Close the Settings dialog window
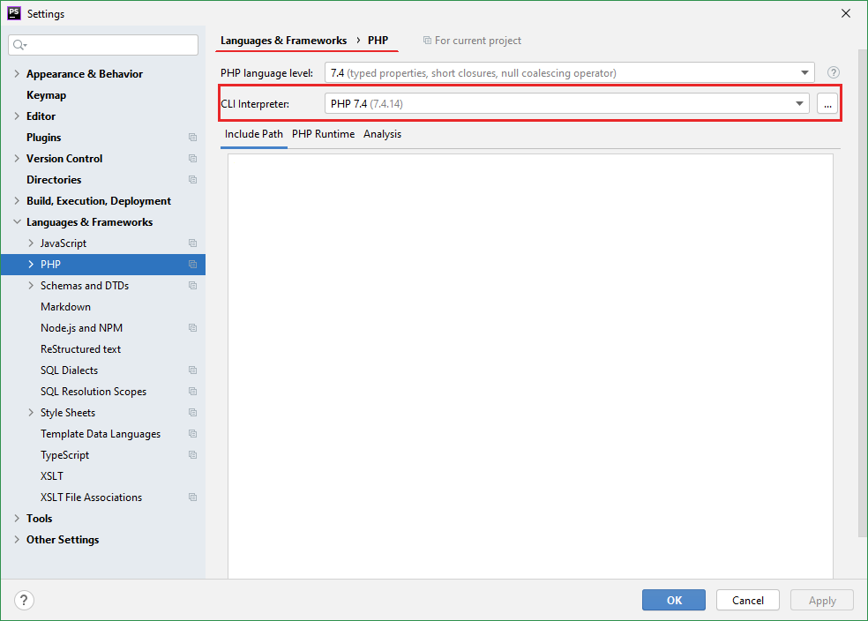The height and width of the screenshot is (621, 868). coord(846,13)
